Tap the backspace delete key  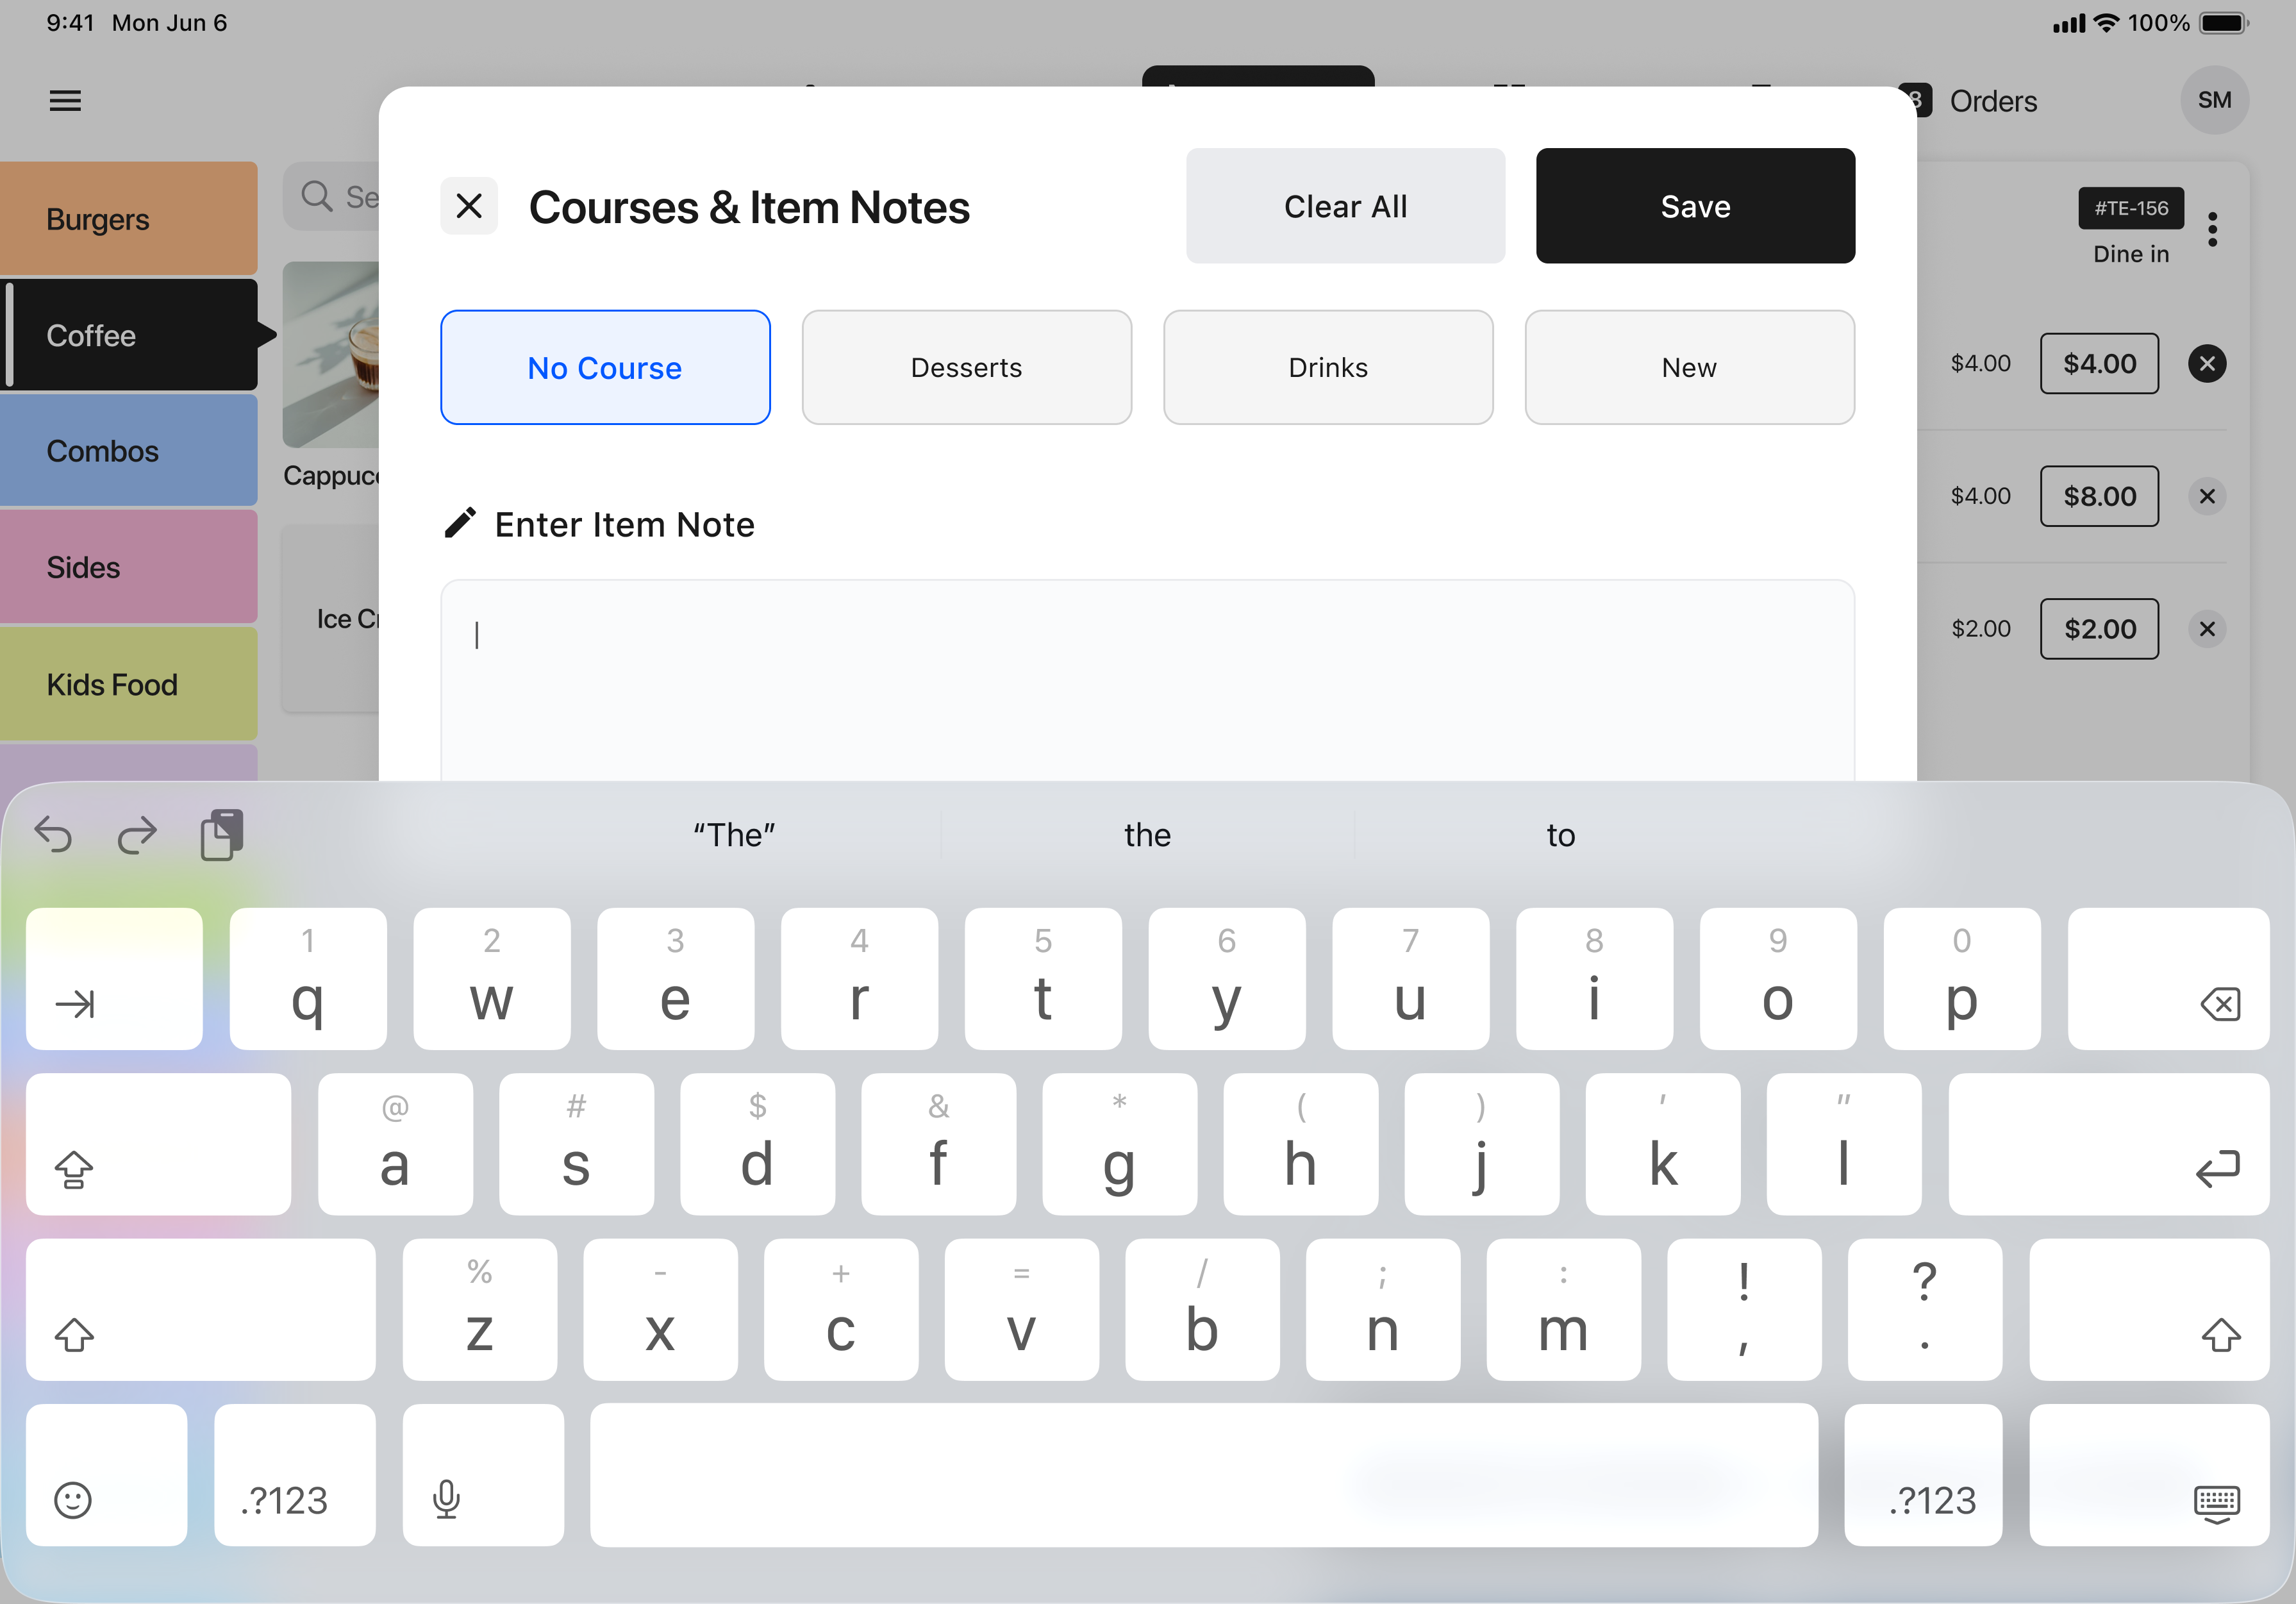pyautogui.click(x=2168, y=979)
